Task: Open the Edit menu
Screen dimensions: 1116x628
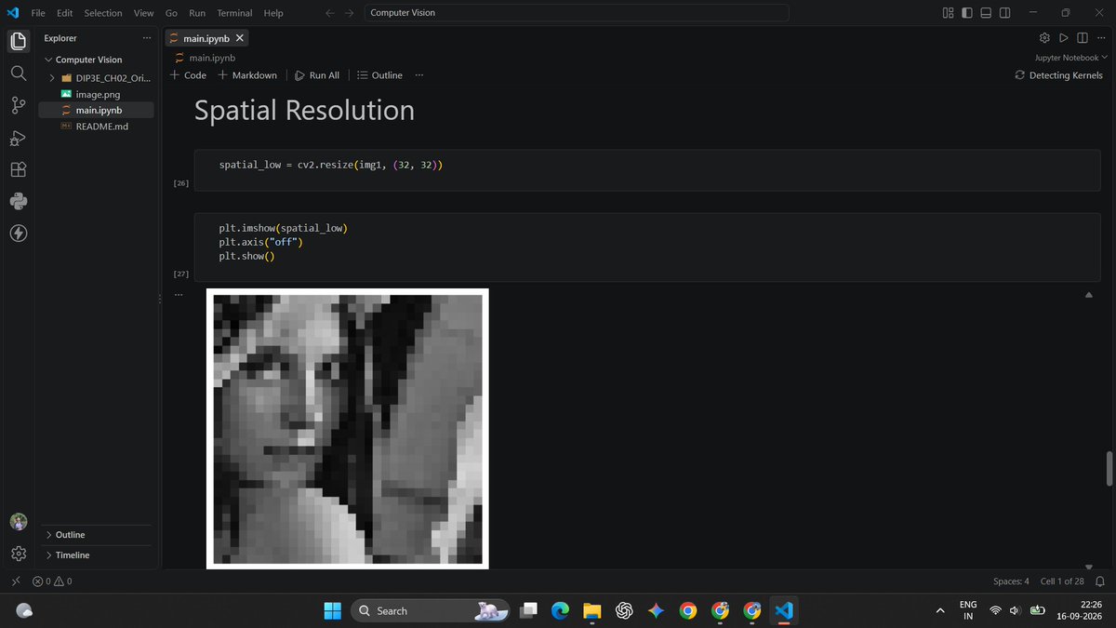Action: [x=64, y=13]
